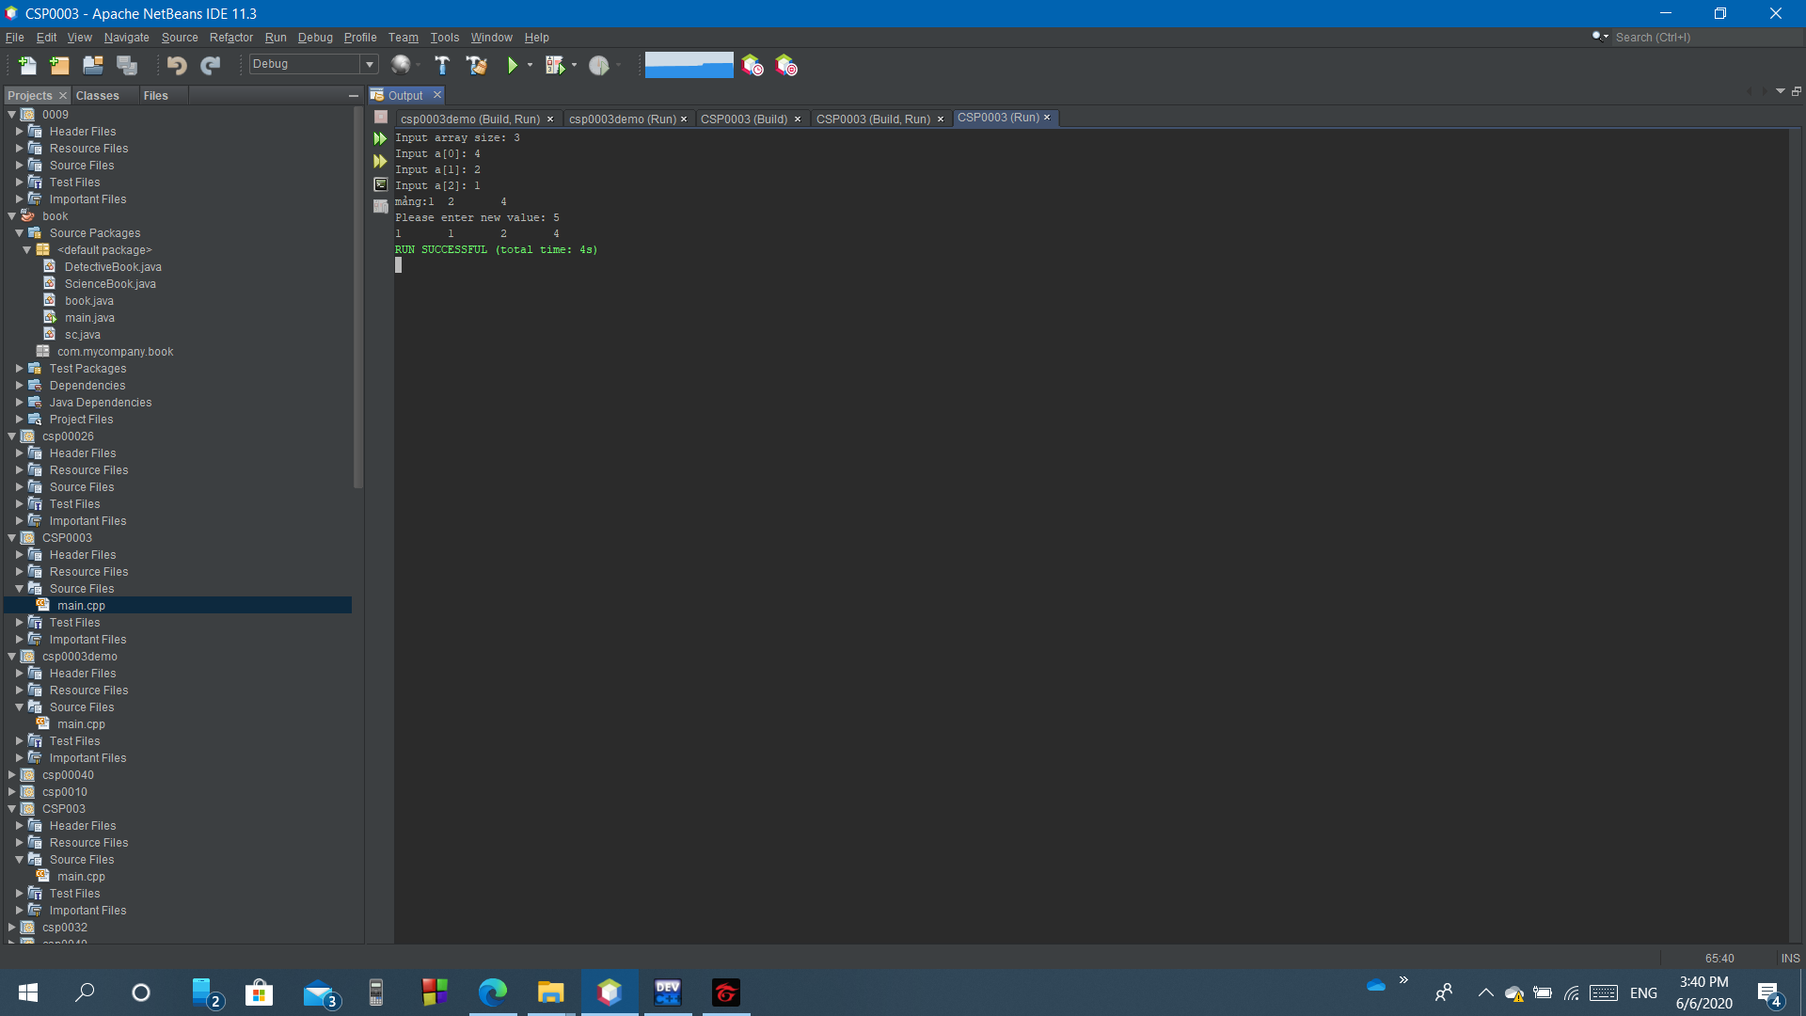Click the Debug Project toolbar icon
The image size is (1806, 1016).
point(555,65)
